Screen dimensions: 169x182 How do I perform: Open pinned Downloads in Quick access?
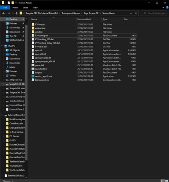pyautogui.click(x=15, y=28)
